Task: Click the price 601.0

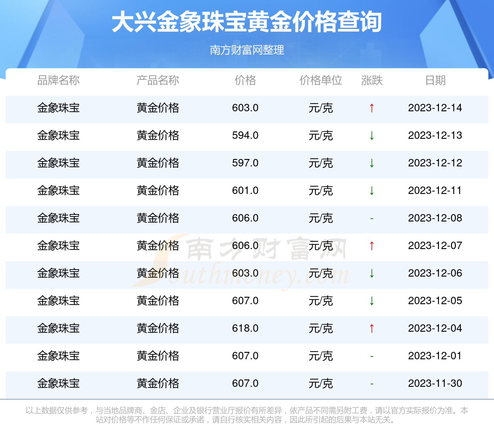Action: (245, 190)
